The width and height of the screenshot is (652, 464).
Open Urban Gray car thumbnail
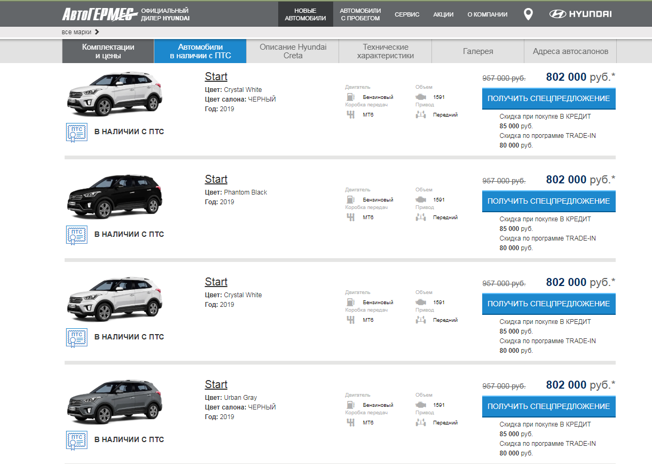(x=115, y=402)
